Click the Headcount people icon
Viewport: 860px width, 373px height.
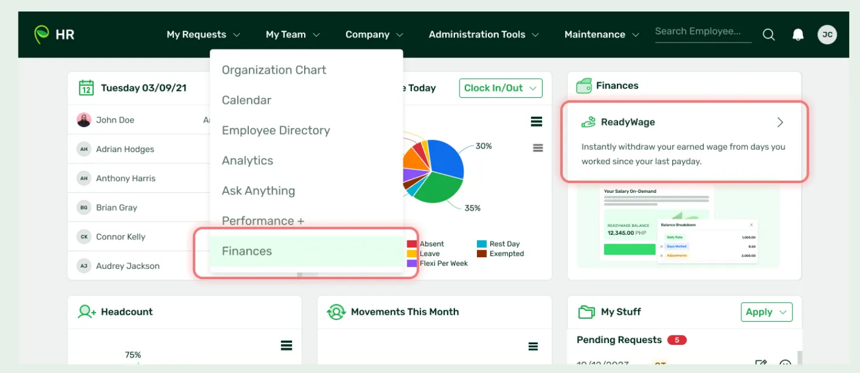[87, 312]
